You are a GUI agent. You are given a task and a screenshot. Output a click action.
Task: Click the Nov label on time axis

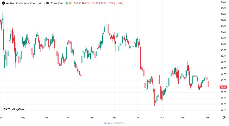point(162,117)
